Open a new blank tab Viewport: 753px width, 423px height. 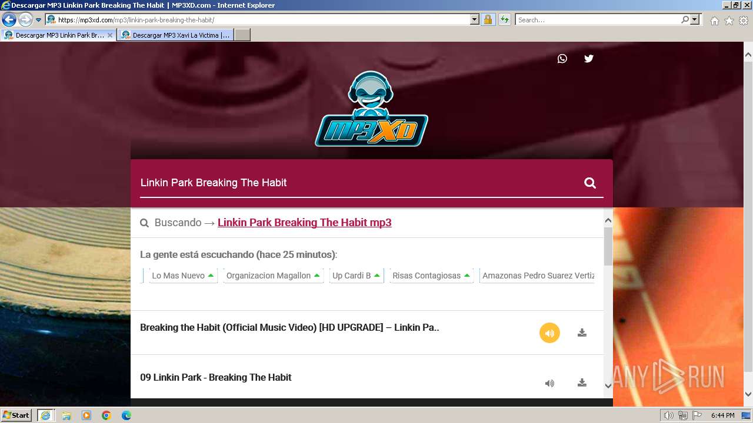242,35
